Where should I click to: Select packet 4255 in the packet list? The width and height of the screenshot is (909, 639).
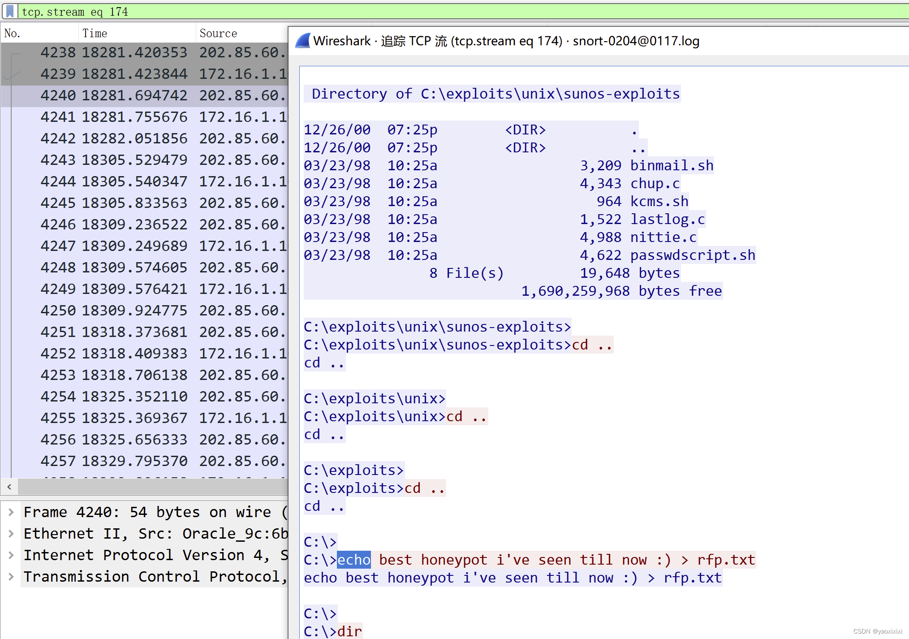[x=144, y=418]
